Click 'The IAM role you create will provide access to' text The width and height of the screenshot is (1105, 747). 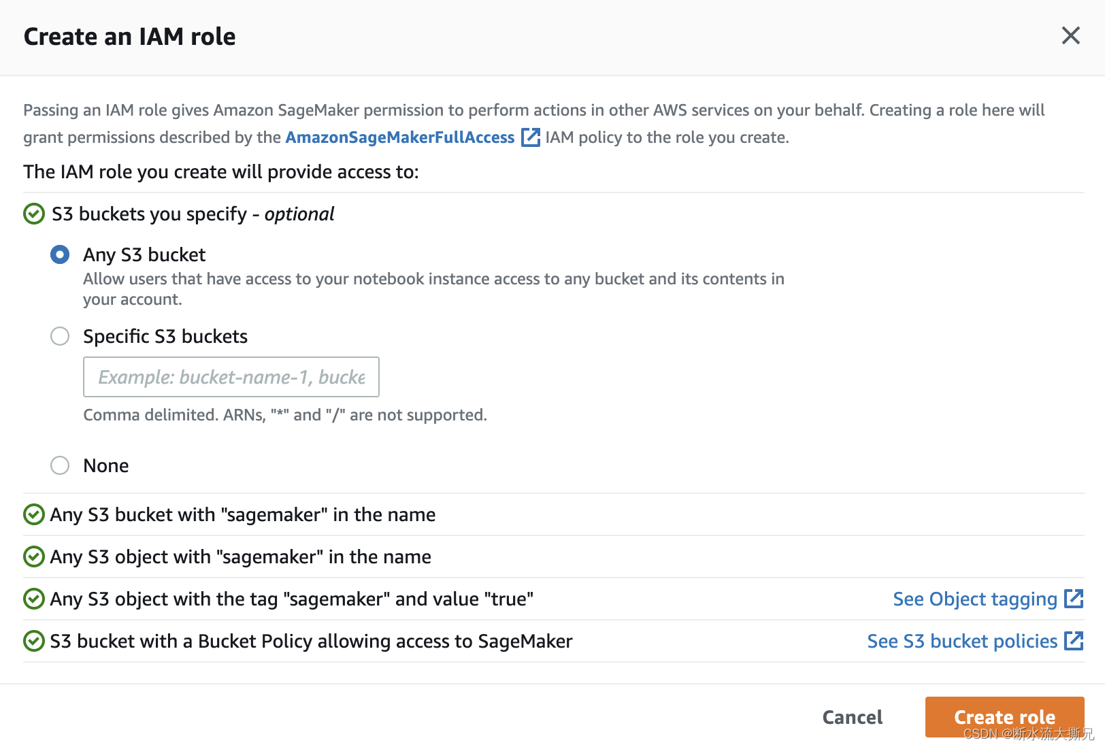tap(221, 172)
